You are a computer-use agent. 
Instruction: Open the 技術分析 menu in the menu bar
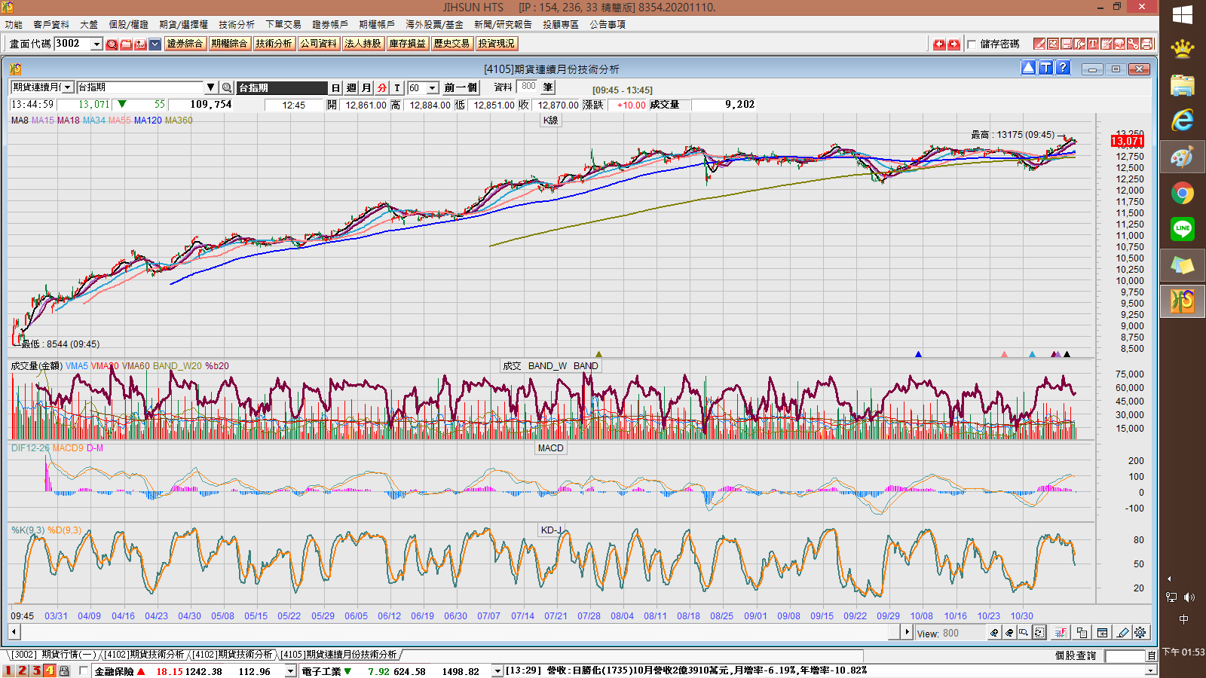237,25
